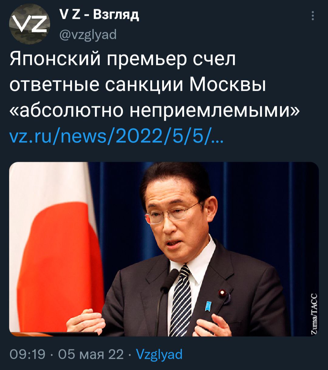Image resolution: width=328 pixels, height=370 pixels.
Task: Open the attached press conference photo
Action: coord(164,249)
